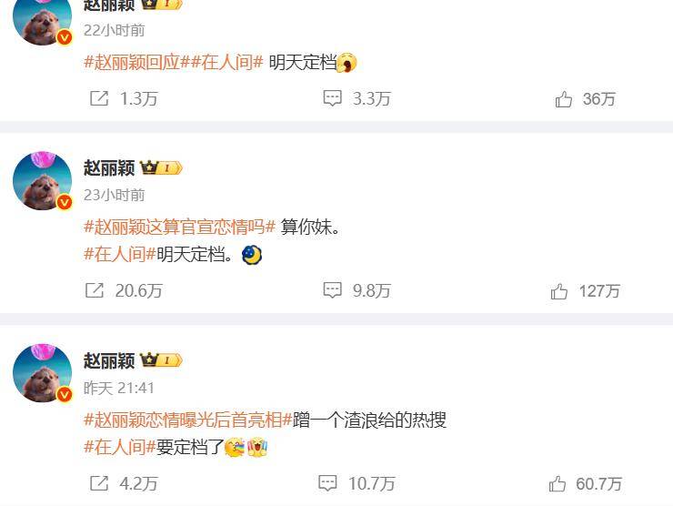This screenshot has height=506, width=673.
Task: Open avatar of the 昨天 21:41 post
Action: [43, 373]
